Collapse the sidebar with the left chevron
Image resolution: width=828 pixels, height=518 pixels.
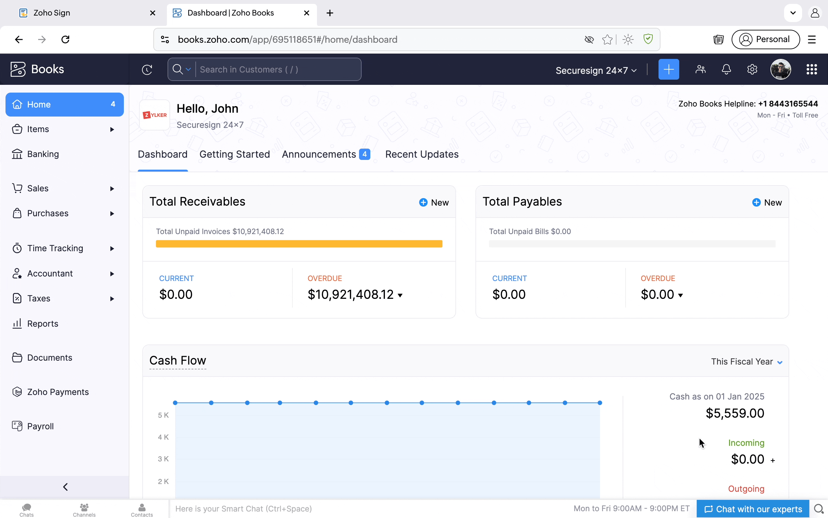[x=65, y=487]
